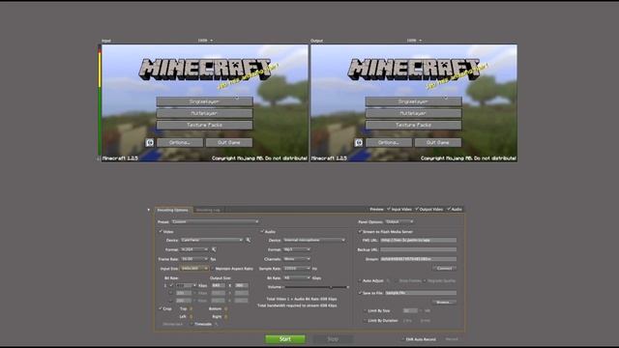Open the Frame Rate dropdown
Screen dimensions: 619x348
[x=194, y=259]
